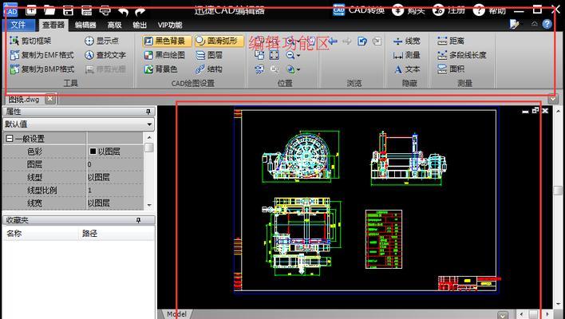
Task: Pin the 属性 properties panel
Action: pyautogui.click(x=148, y=112)
